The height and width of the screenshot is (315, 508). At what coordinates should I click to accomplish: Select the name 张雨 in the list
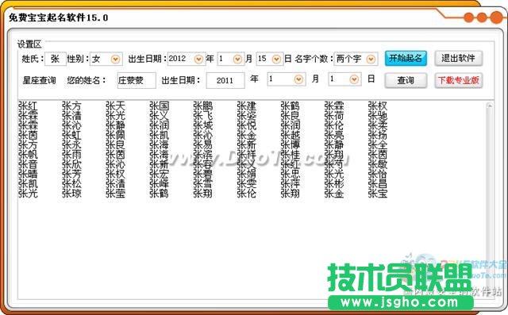71,155
